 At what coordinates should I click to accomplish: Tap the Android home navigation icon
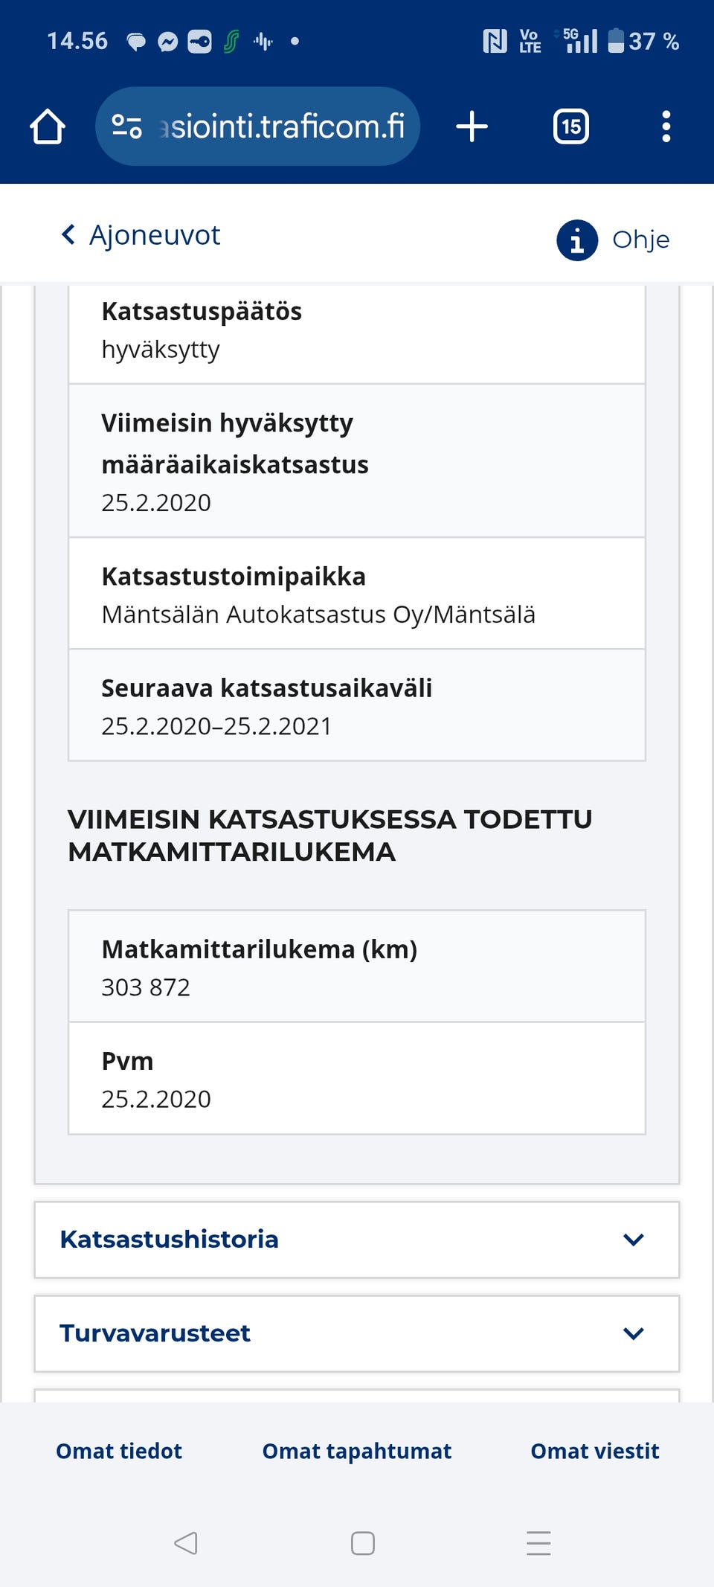362,1542
